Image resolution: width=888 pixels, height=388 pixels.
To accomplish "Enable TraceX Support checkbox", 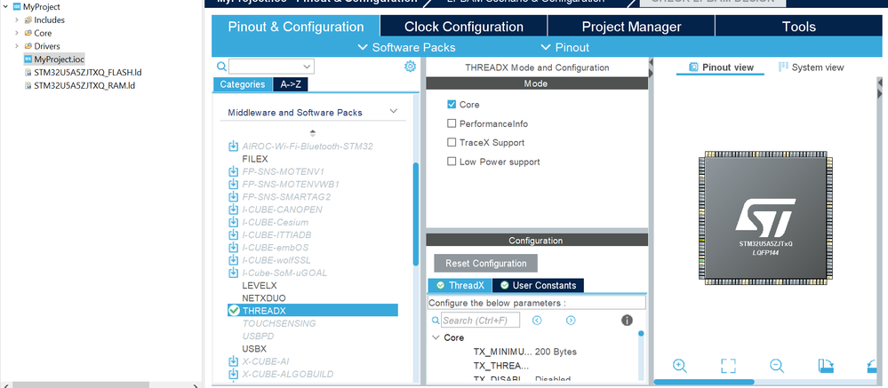I will 452,143.
